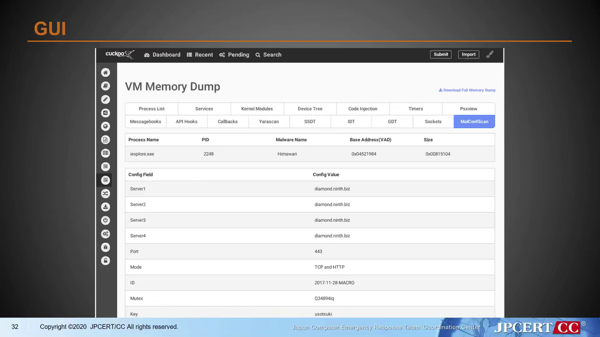Open the Messagehooks tab
Screen dimensions: 600x337
[x=145, y=122]
